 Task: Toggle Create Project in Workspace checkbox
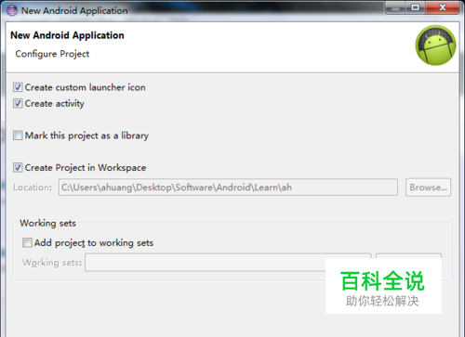pyautogui.click(x=18, y=167)
